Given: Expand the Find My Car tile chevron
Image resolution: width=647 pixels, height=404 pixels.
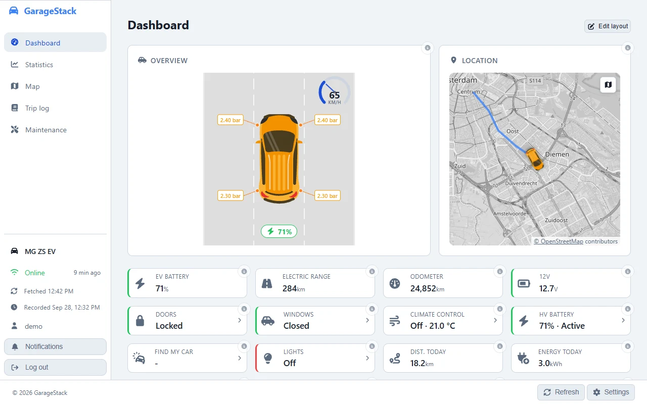Looking at the screenshot, I should pyautogui.click(x=240, y=358).
